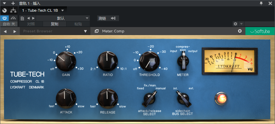Flip the METER selector switch
Image resolution: width=275 pixels, height=124 pixels.
click(183, 61)
